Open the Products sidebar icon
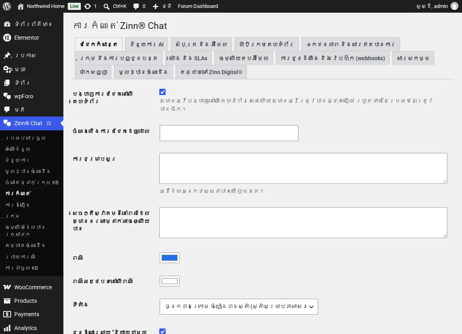 pyautogui.click(x=7, y=301)
